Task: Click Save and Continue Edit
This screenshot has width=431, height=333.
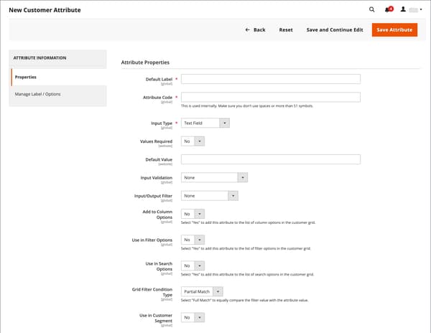Action: click(x=335, y=29)
